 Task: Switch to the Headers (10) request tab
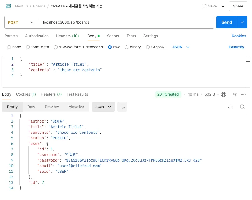(67, 36)
